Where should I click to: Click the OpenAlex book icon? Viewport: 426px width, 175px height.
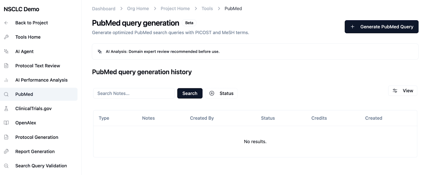pyautogui.click(x=6, y=123)
